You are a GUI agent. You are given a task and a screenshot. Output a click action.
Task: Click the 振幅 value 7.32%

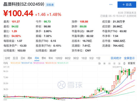coord(48,36)
